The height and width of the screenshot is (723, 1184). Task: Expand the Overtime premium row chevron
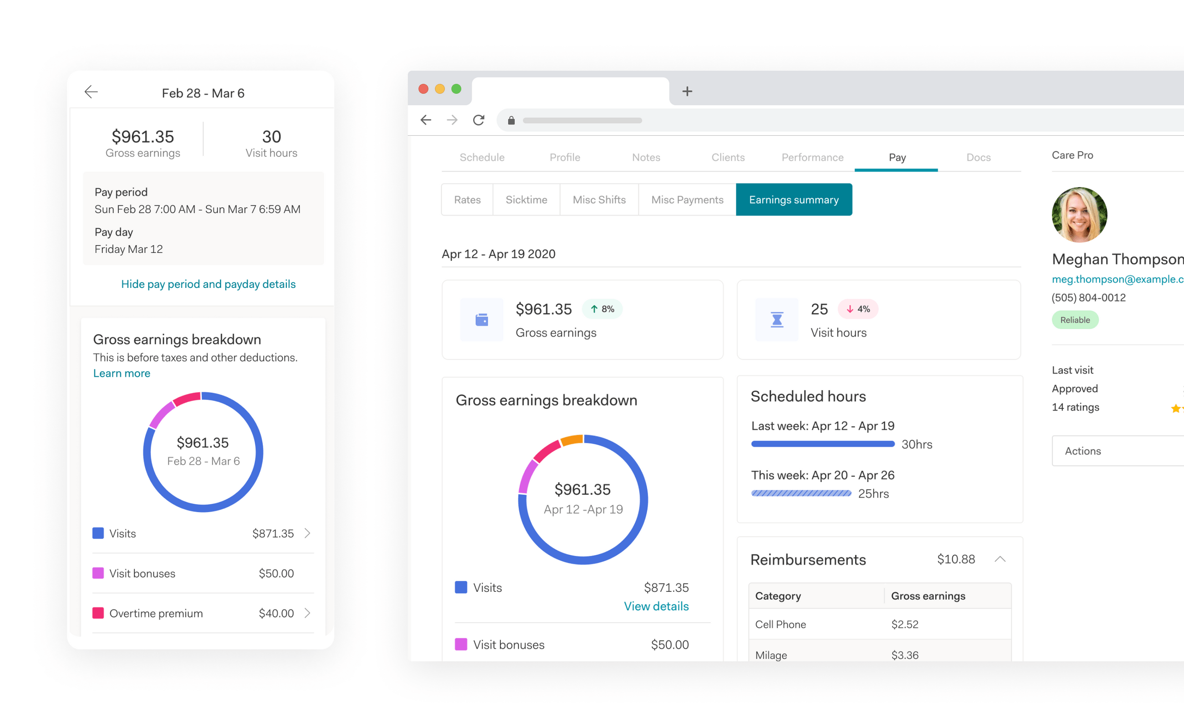click(307, 613)
